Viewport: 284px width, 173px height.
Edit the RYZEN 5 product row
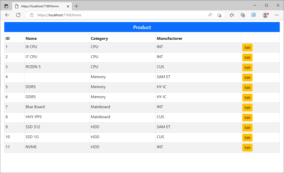coord(247,67)
